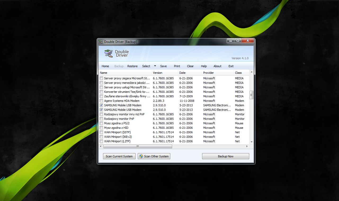This screenshot has width=339, height=201.
Task: Click the shield icon on Scan Other System
Action: click(x=142, y=156)
